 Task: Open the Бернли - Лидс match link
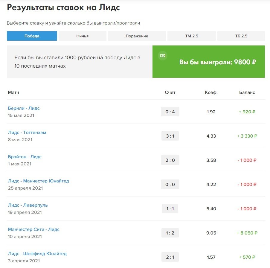pyautogui.click(x=24, y=108)
